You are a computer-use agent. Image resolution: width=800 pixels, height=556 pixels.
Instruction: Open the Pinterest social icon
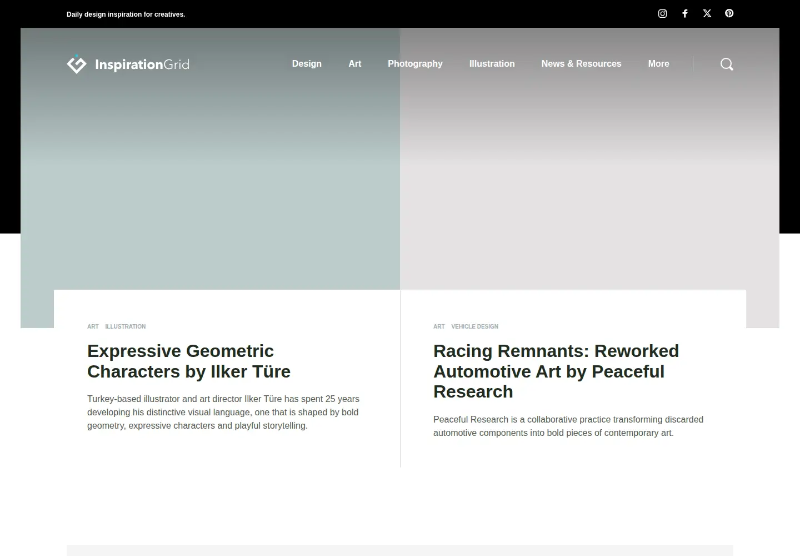(x=729, y=13)
